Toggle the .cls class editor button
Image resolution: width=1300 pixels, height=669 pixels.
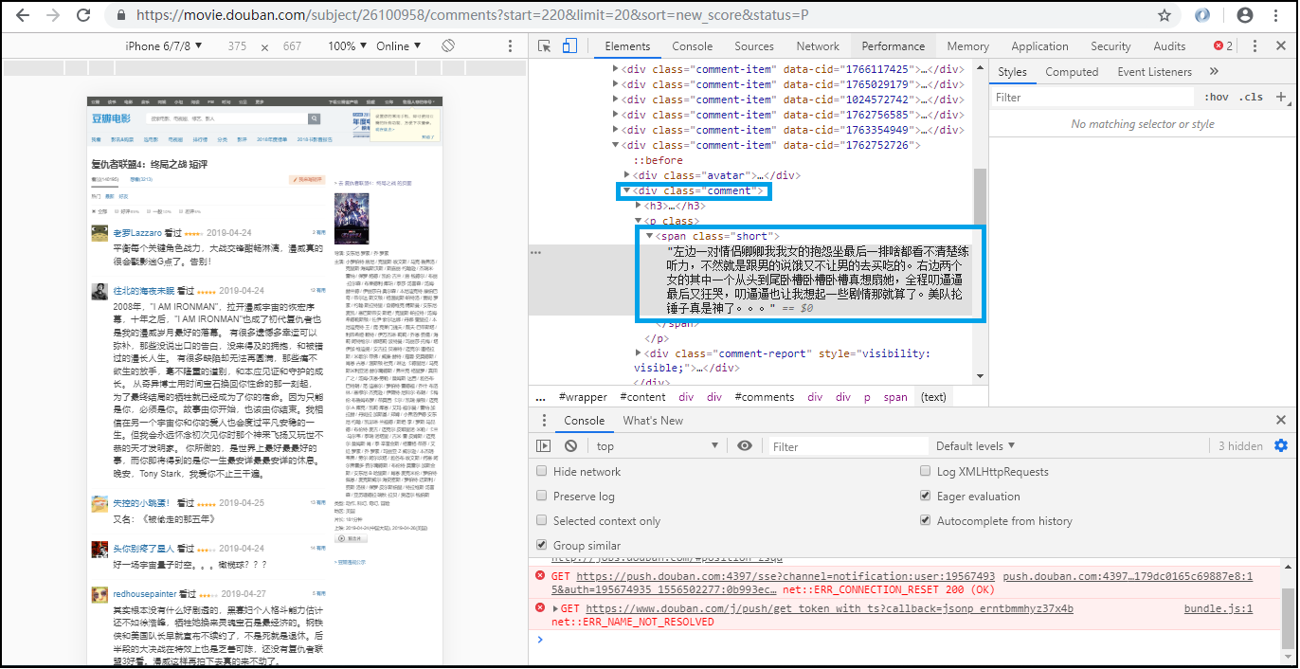pyautogui.click(x=1252, y=97)
